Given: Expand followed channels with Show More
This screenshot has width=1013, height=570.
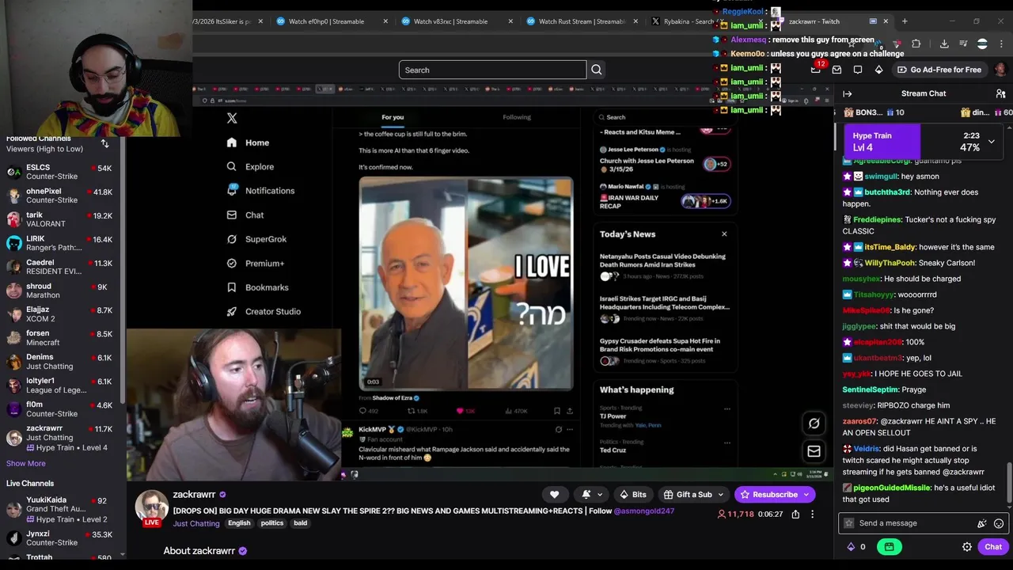Looking at the screenshot, I should (x=26, y=463).
